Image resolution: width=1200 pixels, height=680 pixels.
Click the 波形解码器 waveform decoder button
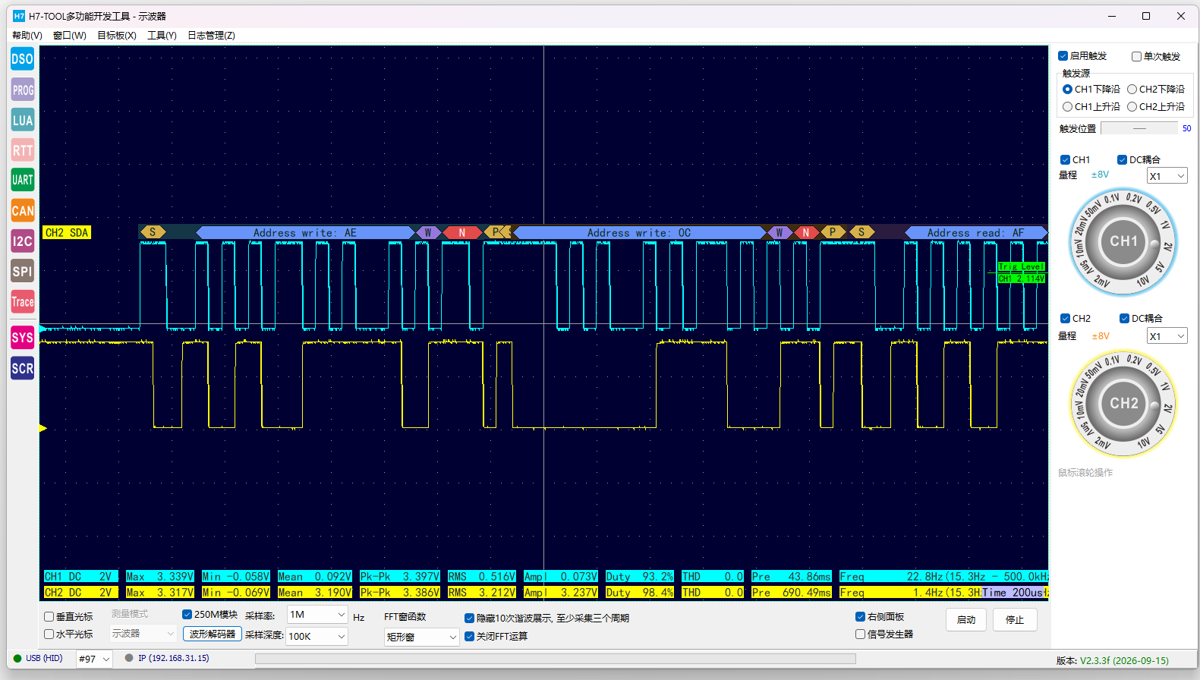click(213, 634)
